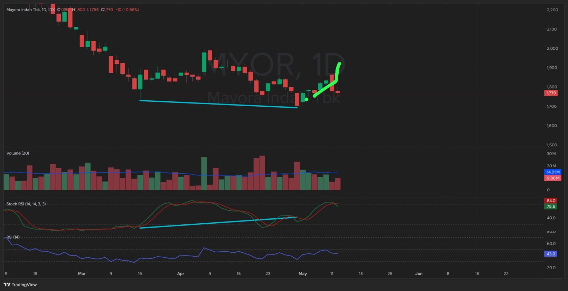Click the 23 date label on the time axis
568x291 pixels.
pyautogui.click(x=268, y=274)
